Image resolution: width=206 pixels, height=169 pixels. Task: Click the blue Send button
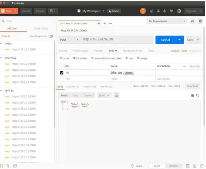coord(165,40)
